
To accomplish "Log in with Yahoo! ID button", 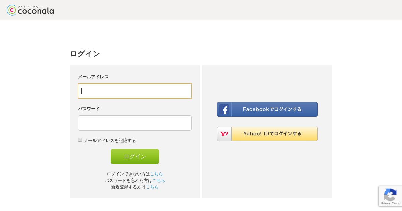I will pyautogui.click(x=267, y=134).
